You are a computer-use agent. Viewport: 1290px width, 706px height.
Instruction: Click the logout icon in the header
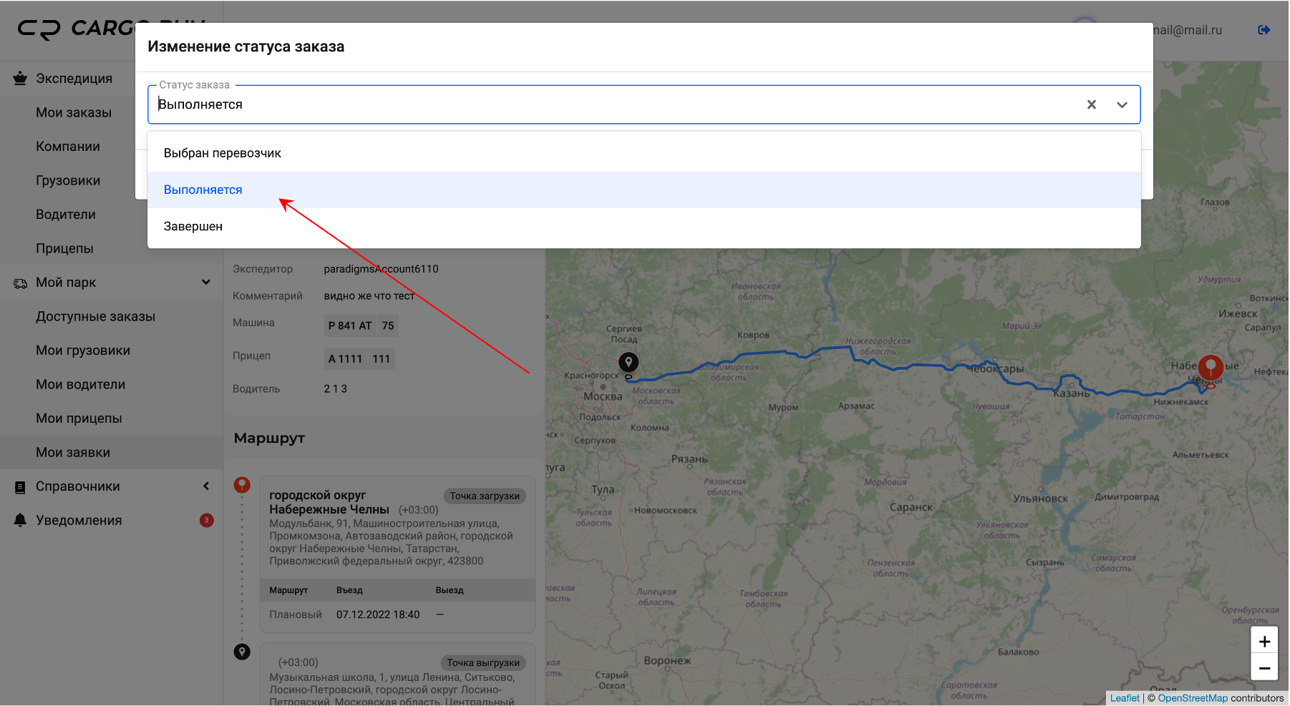(1264, 29)
